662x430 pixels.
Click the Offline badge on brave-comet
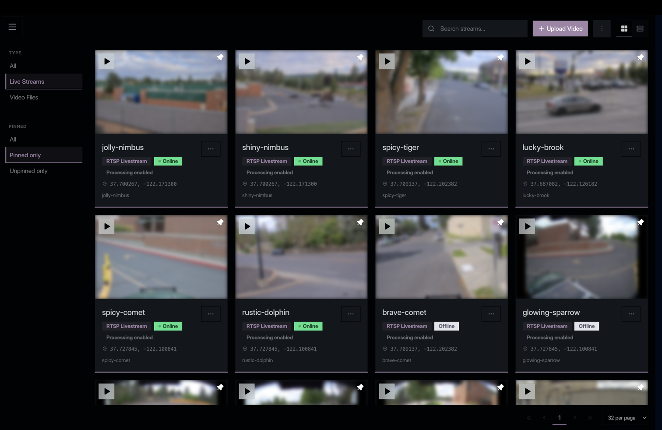447,326
